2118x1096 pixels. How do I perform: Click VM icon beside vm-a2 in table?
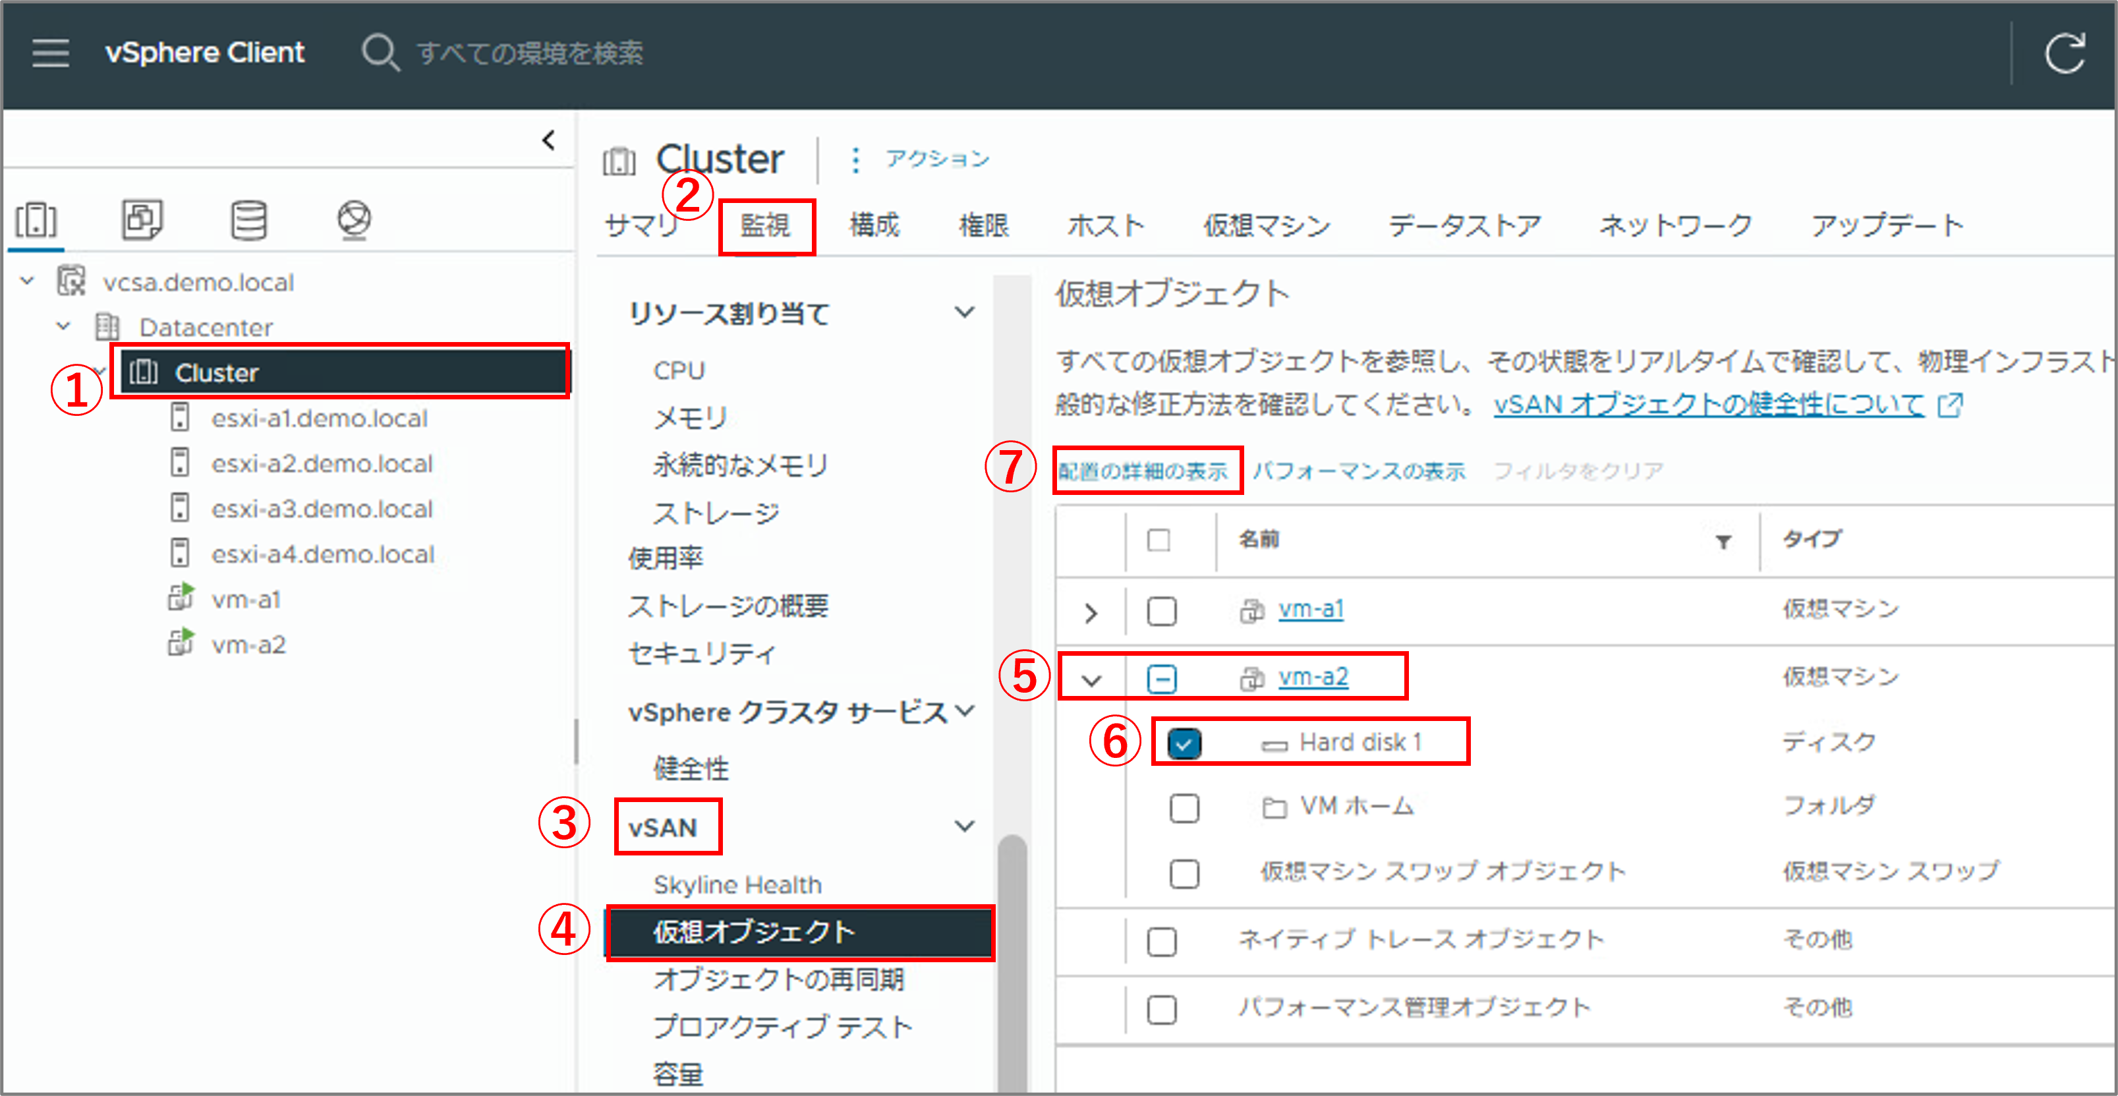pyautogui.click(x=1251, y=679)
